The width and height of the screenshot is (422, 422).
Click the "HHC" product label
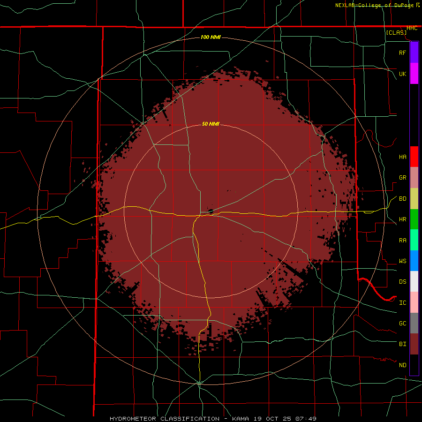412,28
